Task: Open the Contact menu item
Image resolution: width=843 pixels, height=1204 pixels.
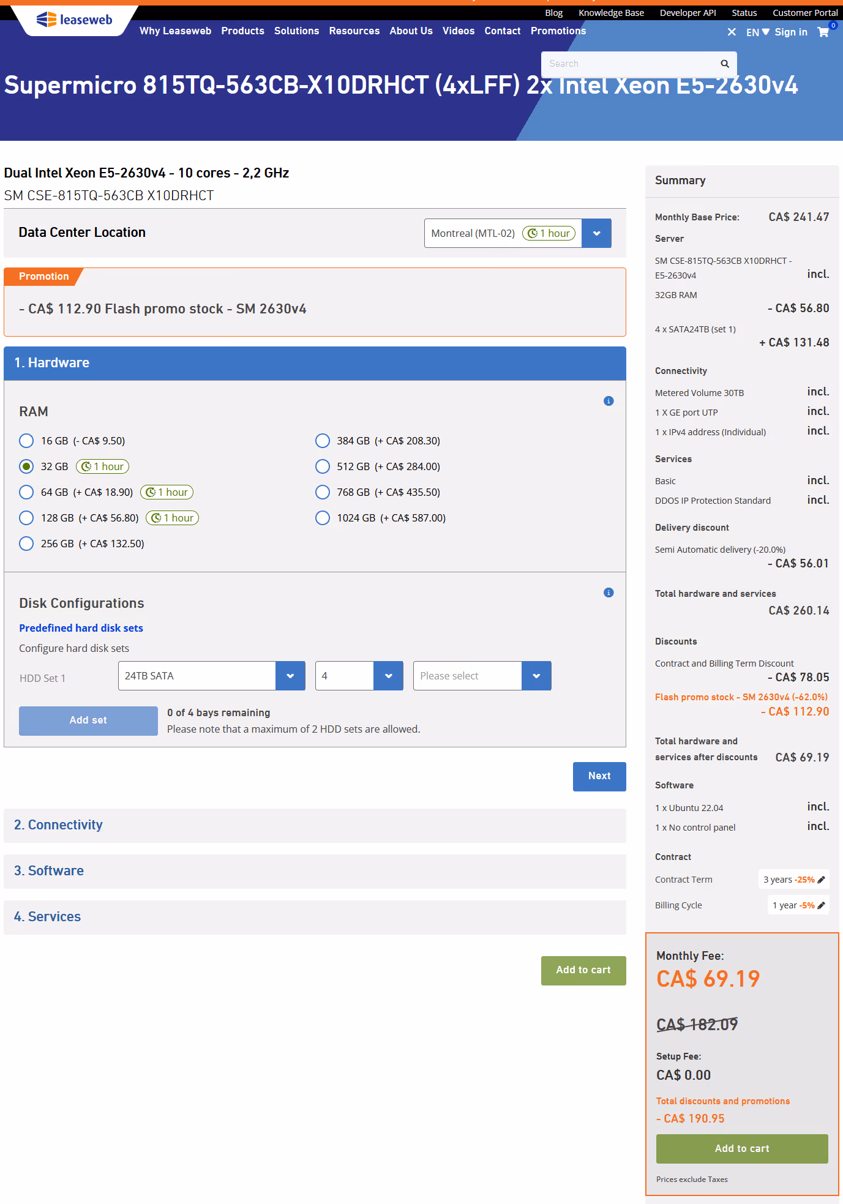Action: click(x=503, y=31)
